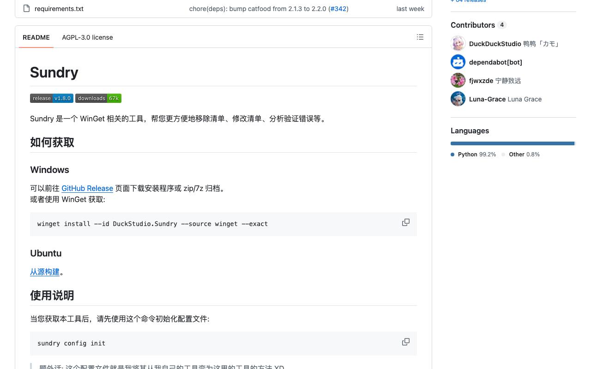Open the requirements.txt file link

point(59,9)
